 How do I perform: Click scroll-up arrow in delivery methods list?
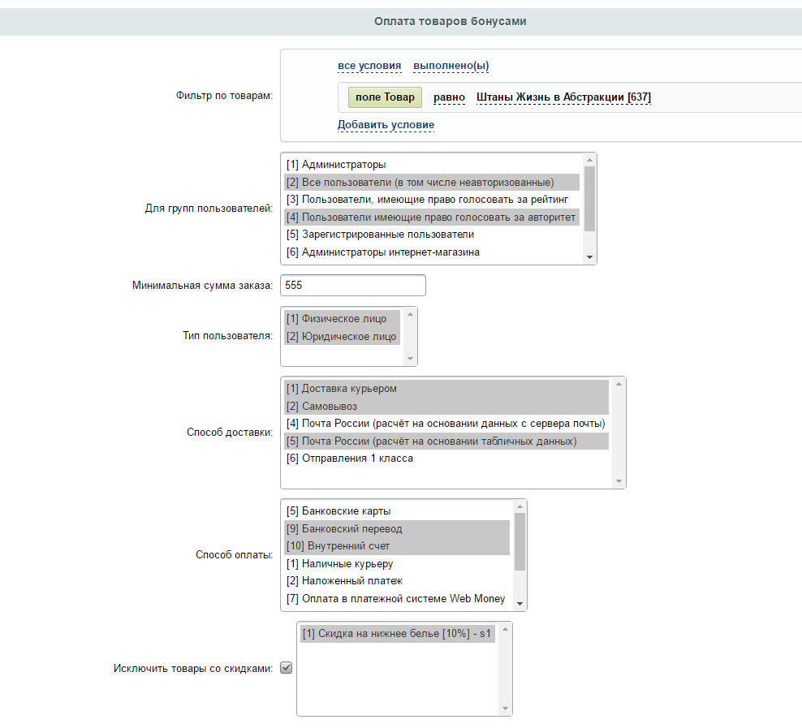(x=619, y=384)
